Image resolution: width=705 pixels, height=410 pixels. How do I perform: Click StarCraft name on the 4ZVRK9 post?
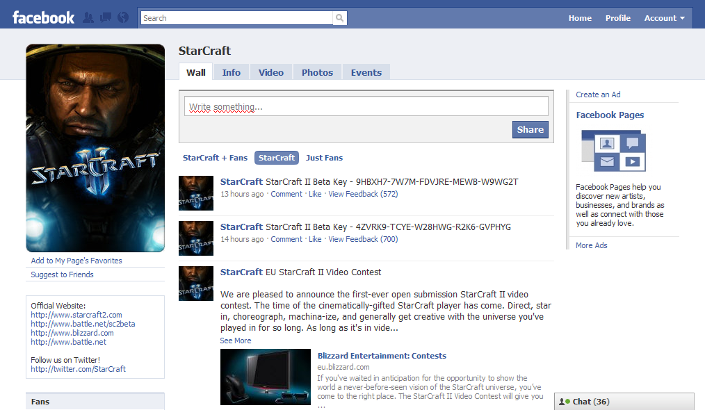coord(241,227)
